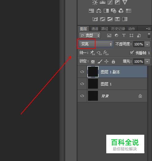Add a Photo Filter adjustment
This screenshot has width=152, height=161.
point(113,11)
